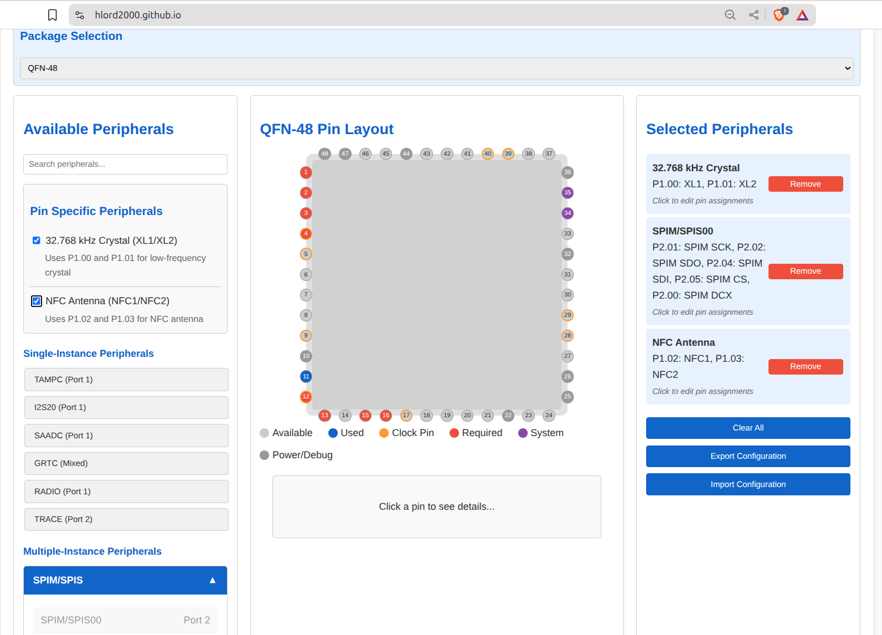Uncheck the 32.768 kHz Crystal checkbox
This screenshot has height=635, width=882.
(37, 240)
